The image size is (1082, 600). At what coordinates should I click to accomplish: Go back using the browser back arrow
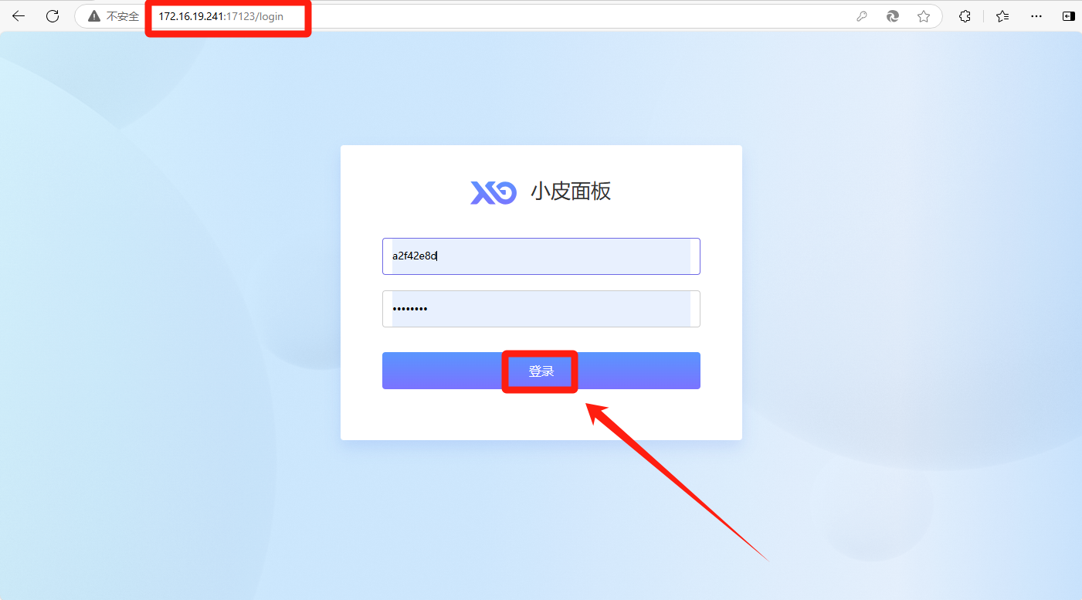coord(19,15)
